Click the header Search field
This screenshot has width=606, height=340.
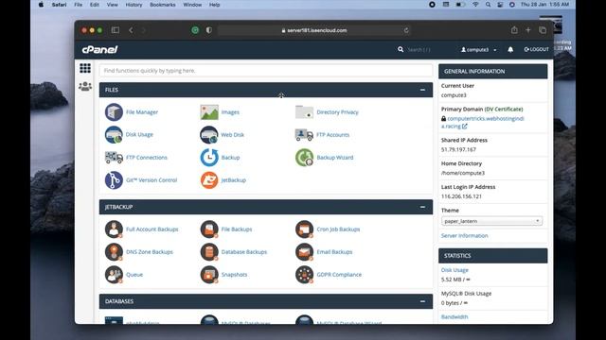[419, 49]
